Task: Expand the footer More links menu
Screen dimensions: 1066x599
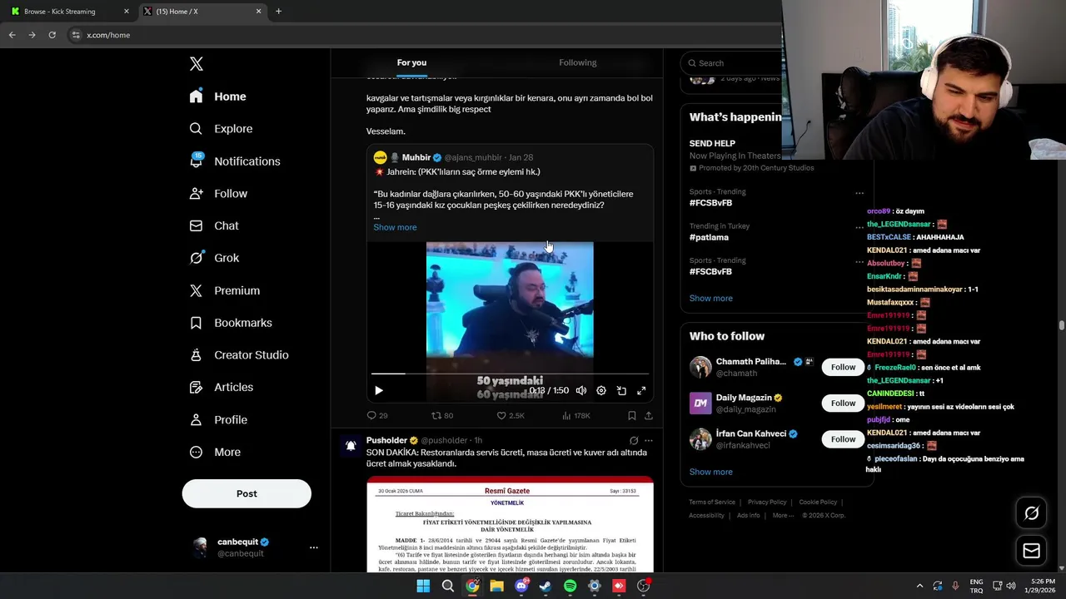Action: [x=783, y=515]
